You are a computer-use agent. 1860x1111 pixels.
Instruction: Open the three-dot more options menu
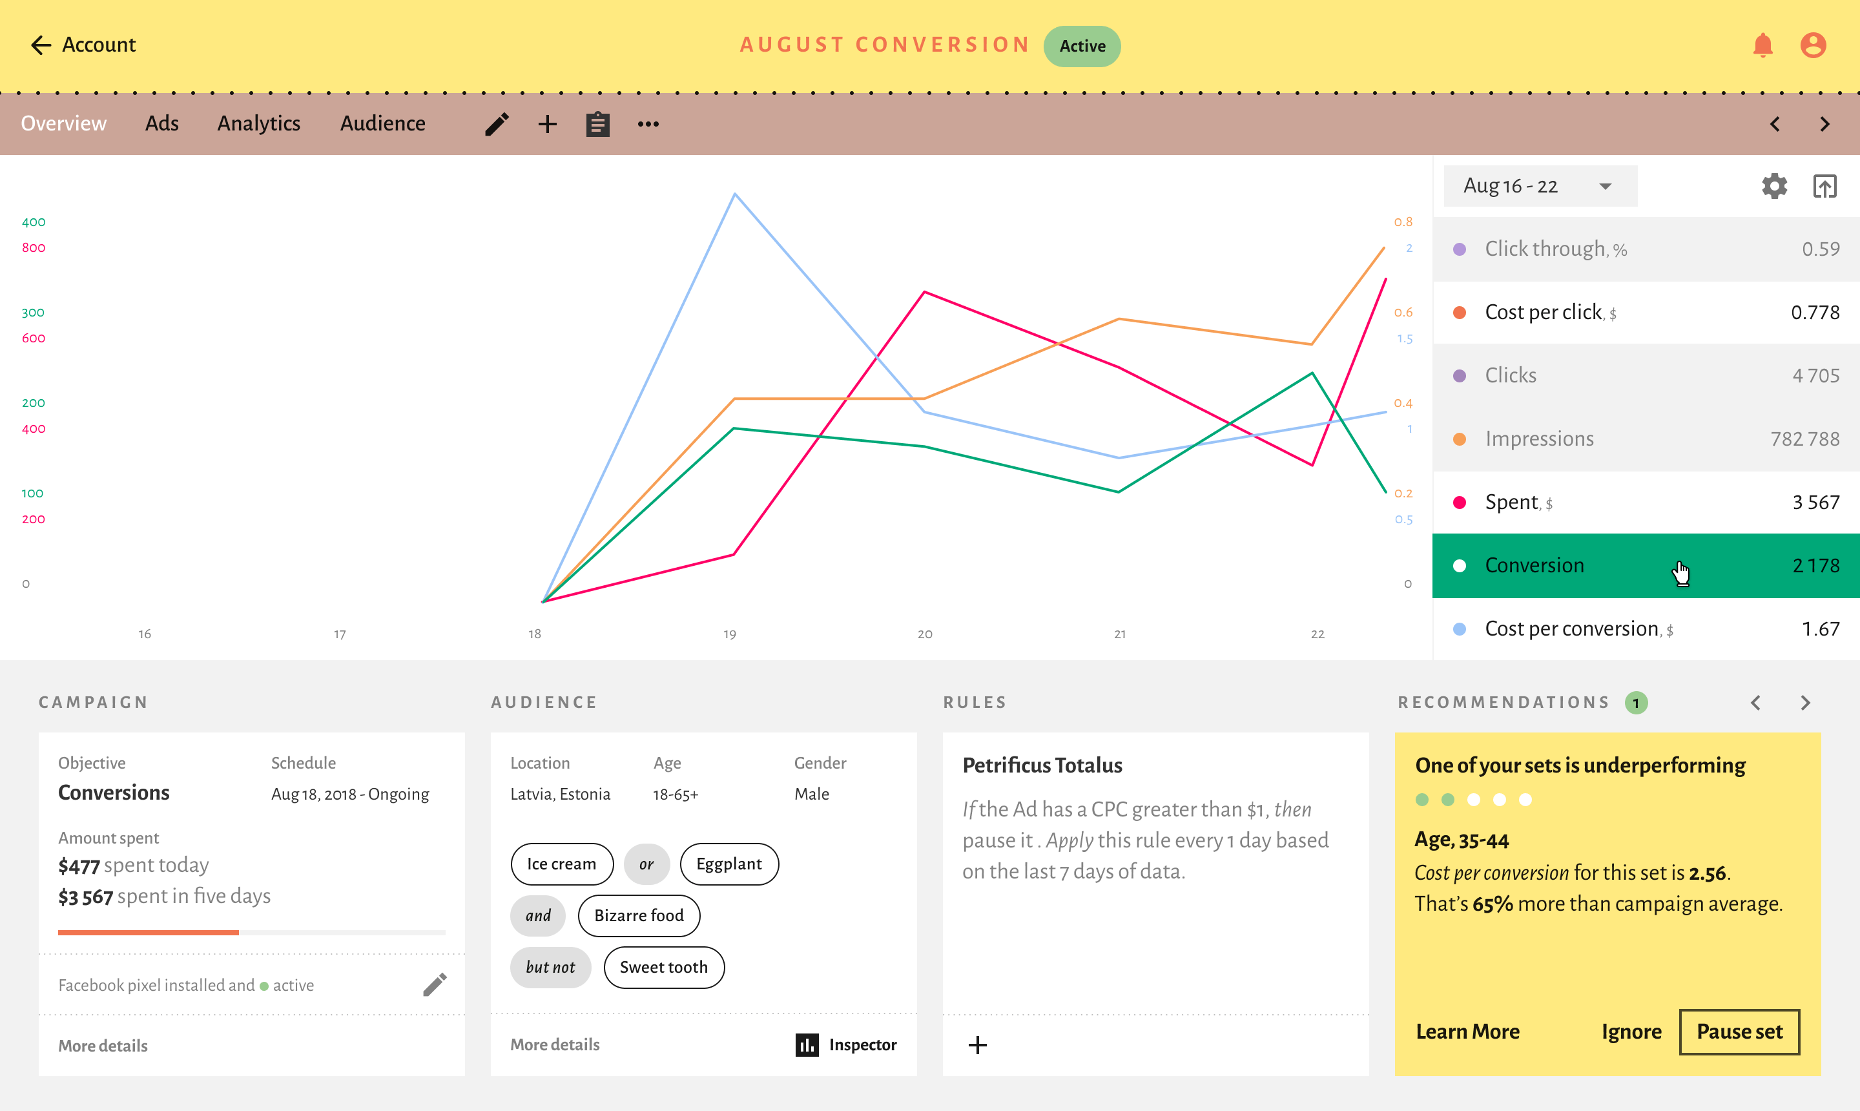tap(648, 124)
